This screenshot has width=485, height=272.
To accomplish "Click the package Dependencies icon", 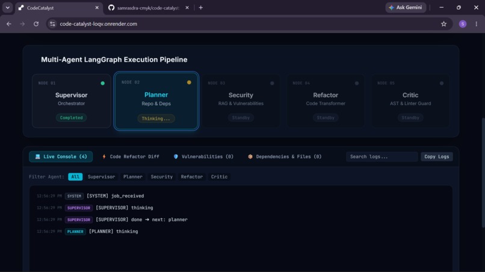I will (x=250, y=157).
